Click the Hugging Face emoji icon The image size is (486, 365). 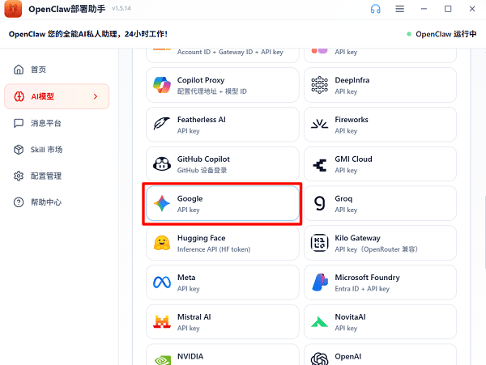(x=162, y=243)
